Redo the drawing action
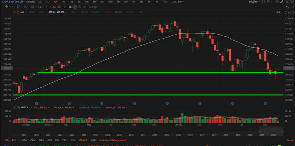The height and width of the screenshot is (146, 295). 292,7
